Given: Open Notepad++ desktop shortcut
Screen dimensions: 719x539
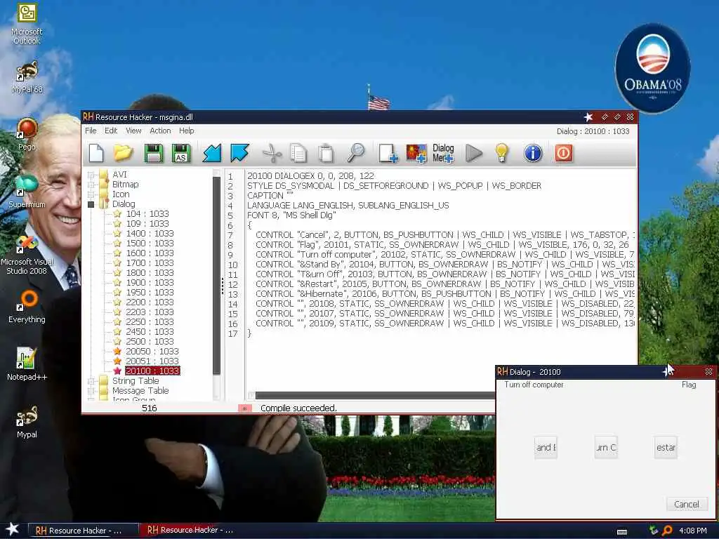Looking at the screenshot, I should (x=27, y=364).
